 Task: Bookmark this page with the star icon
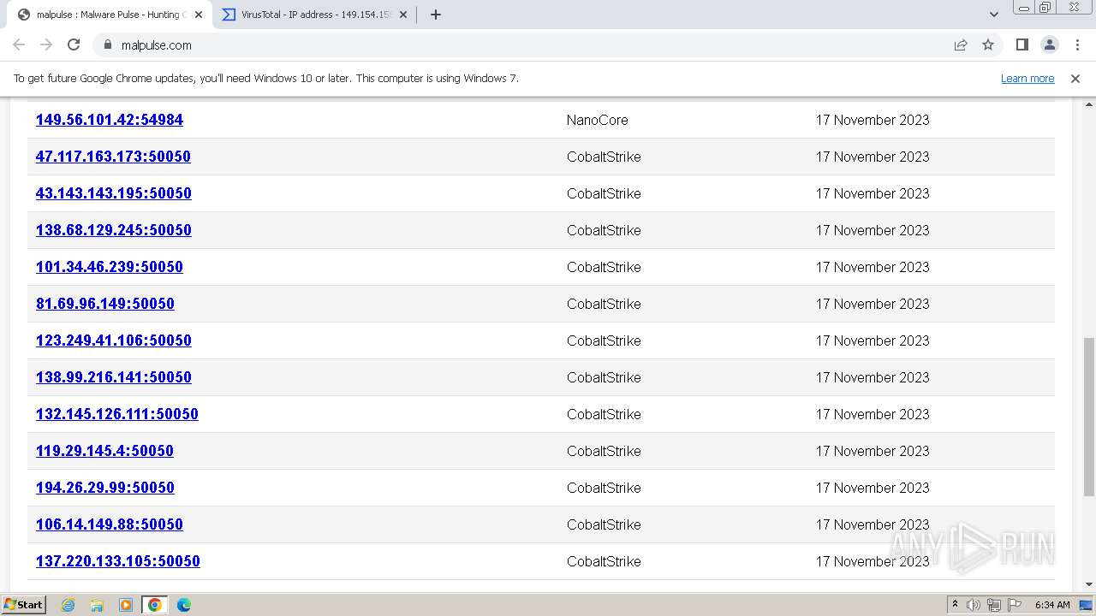click(x=988, y=44)
